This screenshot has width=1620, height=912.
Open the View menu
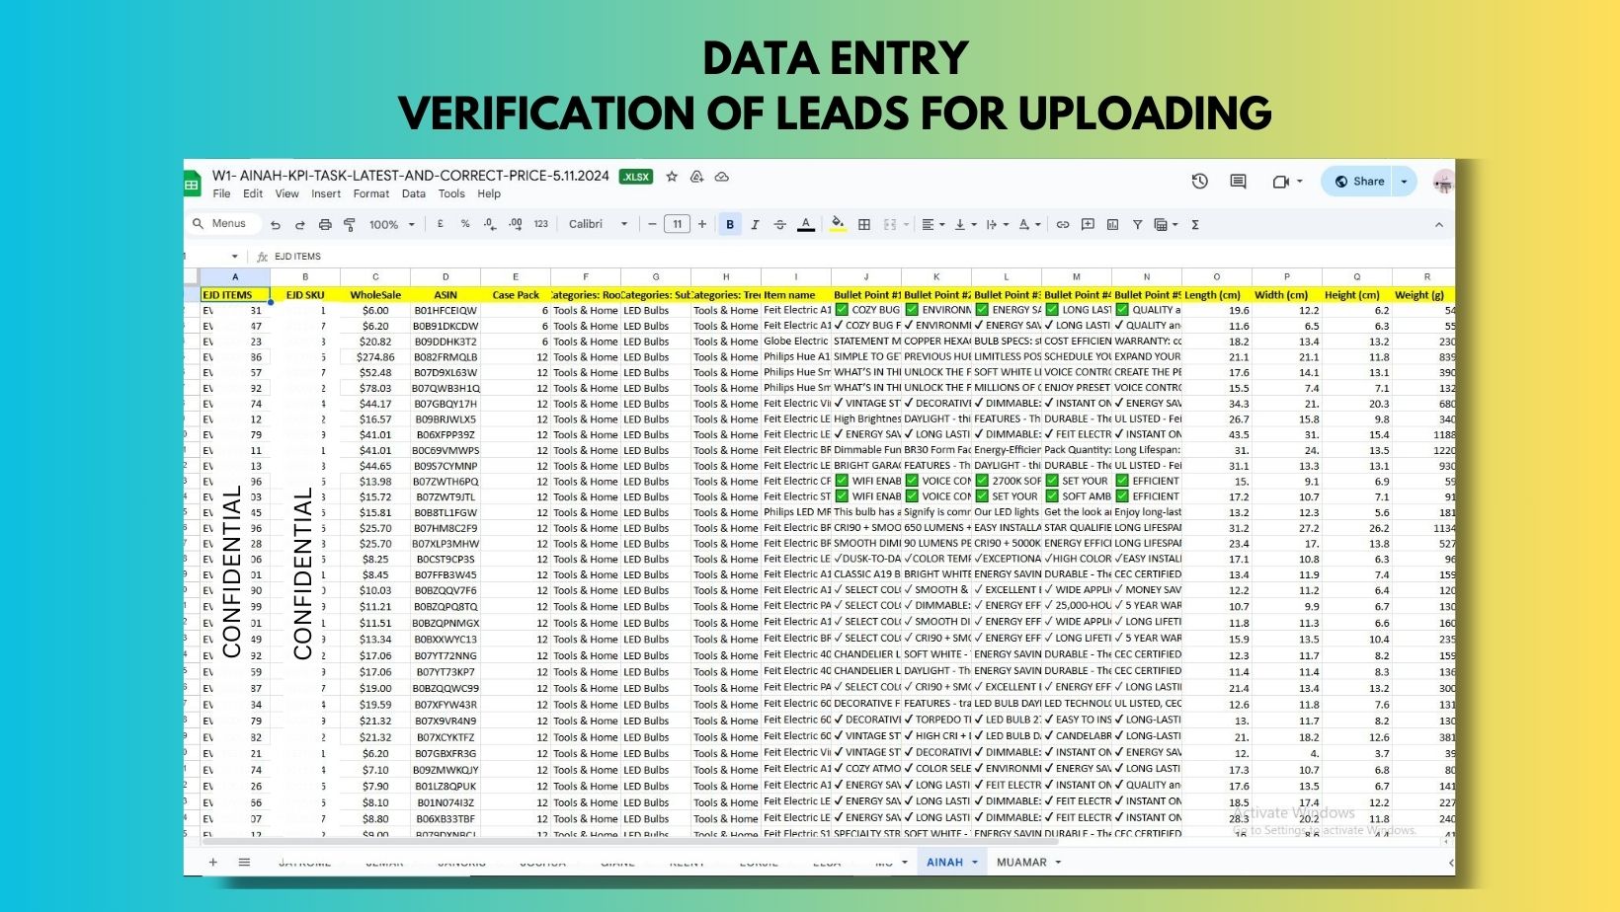(286, 193)
